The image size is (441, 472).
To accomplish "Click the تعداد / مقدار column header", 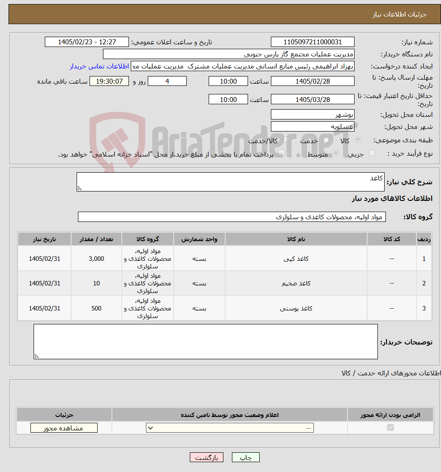I will pos(96,239).
